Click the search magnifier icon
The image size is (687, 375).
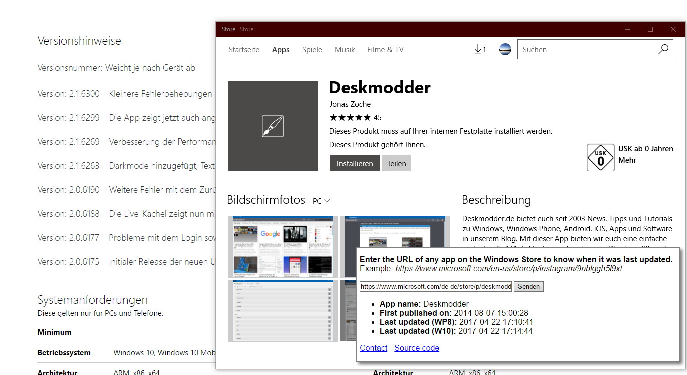point(663,49)
